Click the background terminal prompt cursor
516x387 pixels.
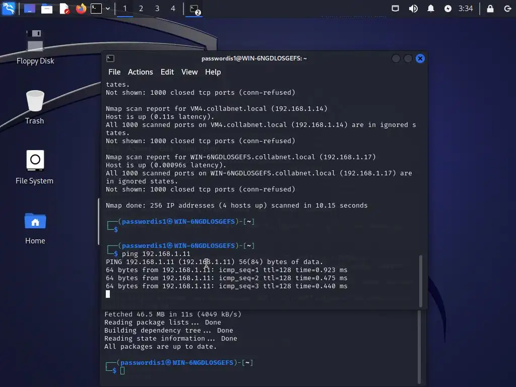pos(122,370)
